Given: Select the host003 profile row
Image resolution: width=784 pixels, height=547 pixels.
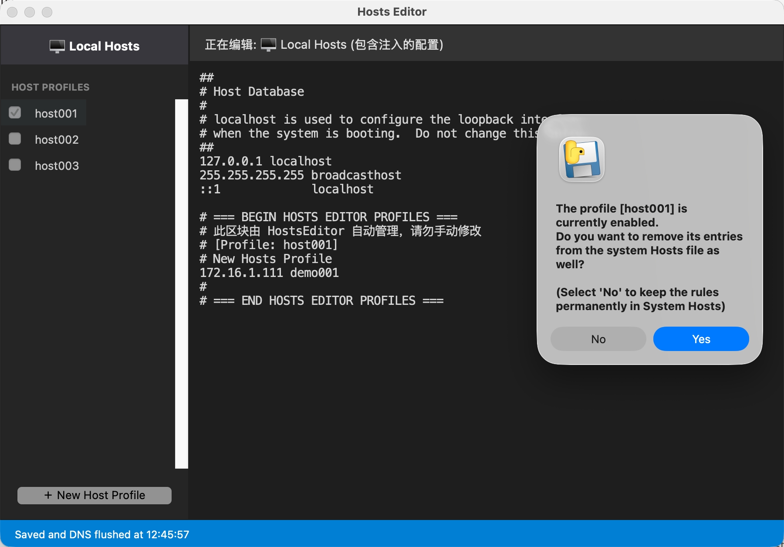Looking at the screenshot, I should tap(44, 165).
